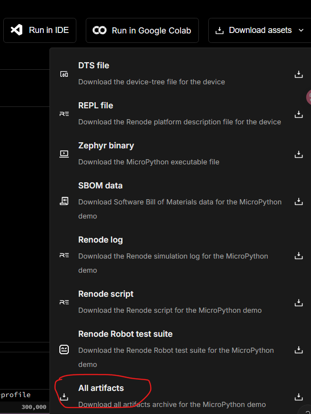Click the SBOM data download arrow icon
311x414 pixels.
298,201
